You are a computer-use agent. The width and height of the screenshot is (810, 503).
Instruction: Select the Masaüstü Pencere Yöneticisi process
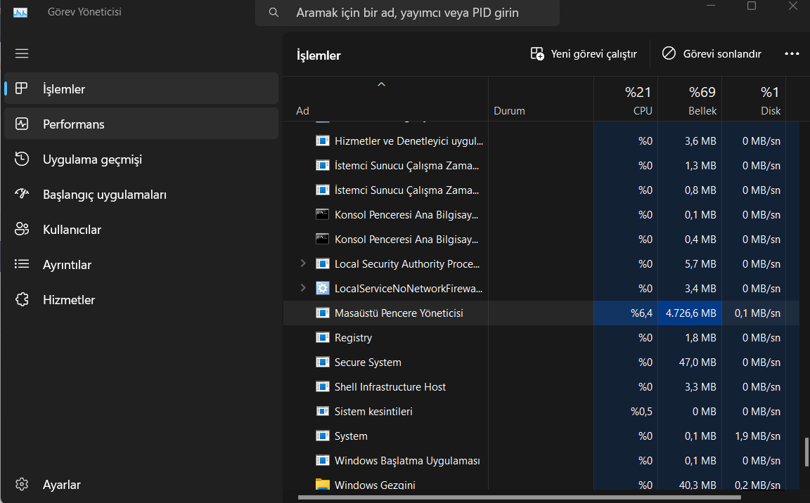click(x=399, y=313)
